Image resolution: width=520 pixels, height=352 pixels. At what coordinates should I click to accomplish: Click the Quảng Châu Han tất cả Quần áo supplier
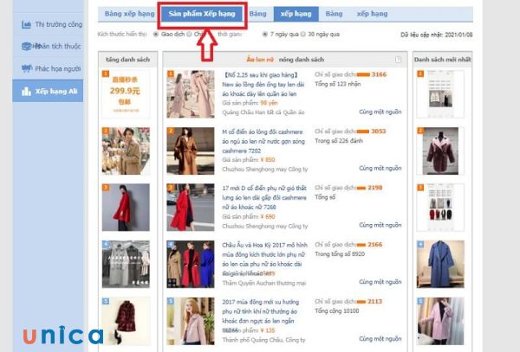[x=263, y=112]
